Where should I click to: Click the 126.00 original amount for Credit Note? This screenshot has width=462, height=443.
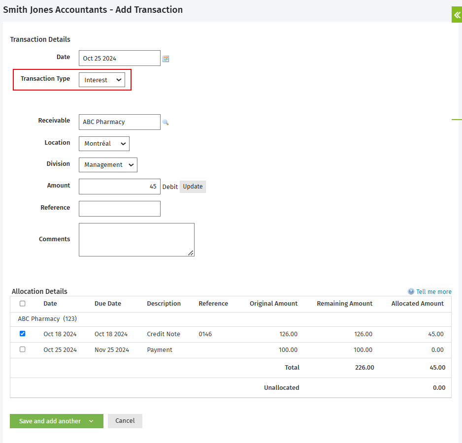[288, 334]
